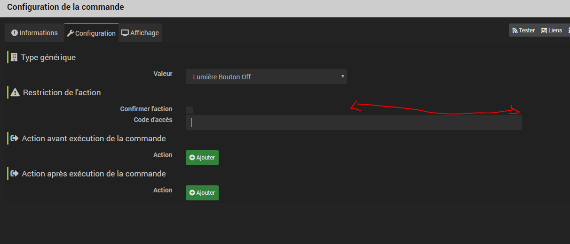Click the warning triangle icon by Restriction de l'action

(15, 92)
